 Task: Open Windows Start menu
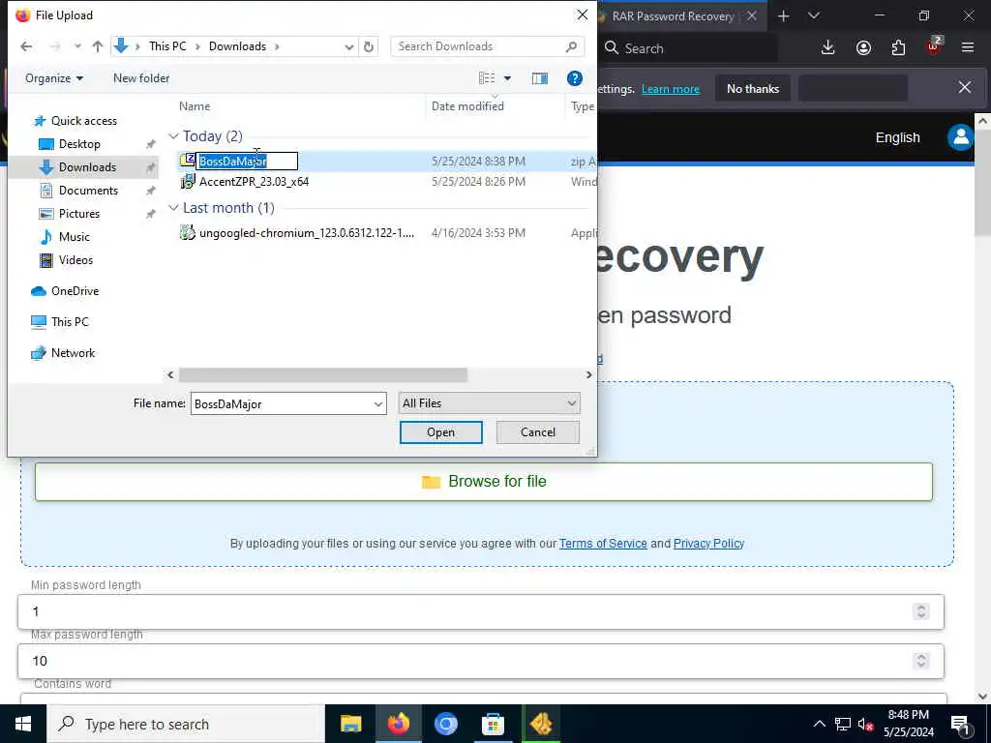point(23,724)
